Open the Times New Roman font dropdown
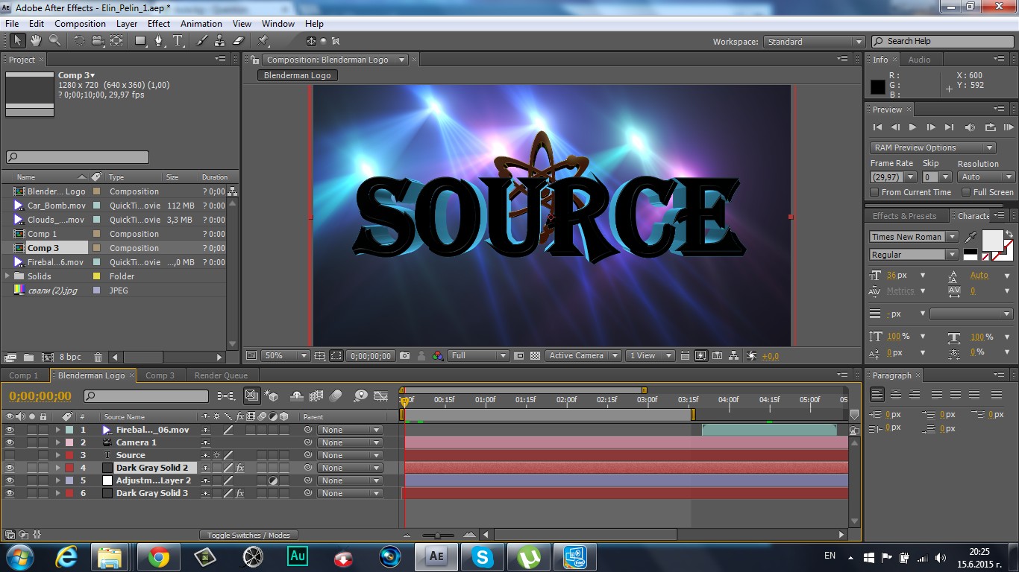The height and width of the screenshot is (572, 1019). coord(914,237)
